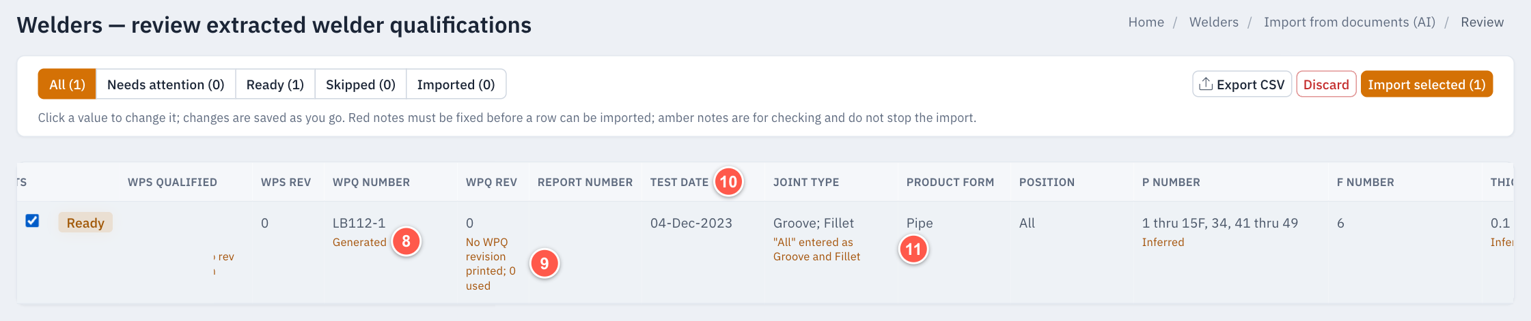Click annotation marker number 10
1531x321 pixels.
729,182
